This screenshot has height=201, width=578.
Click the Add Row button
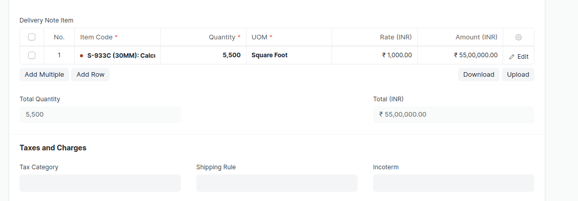click(x=90, y=74)
